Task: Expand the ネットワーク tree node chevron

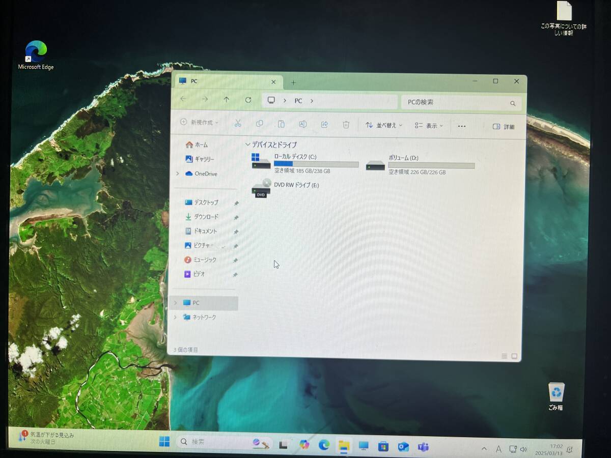Action: [x=176, y=317]
